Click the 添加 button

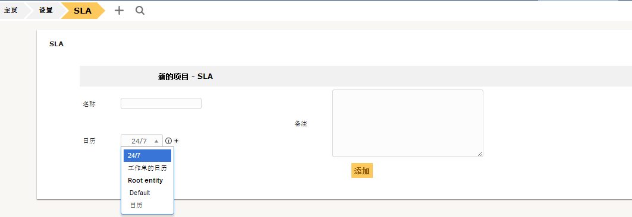[x=362, y=170]
